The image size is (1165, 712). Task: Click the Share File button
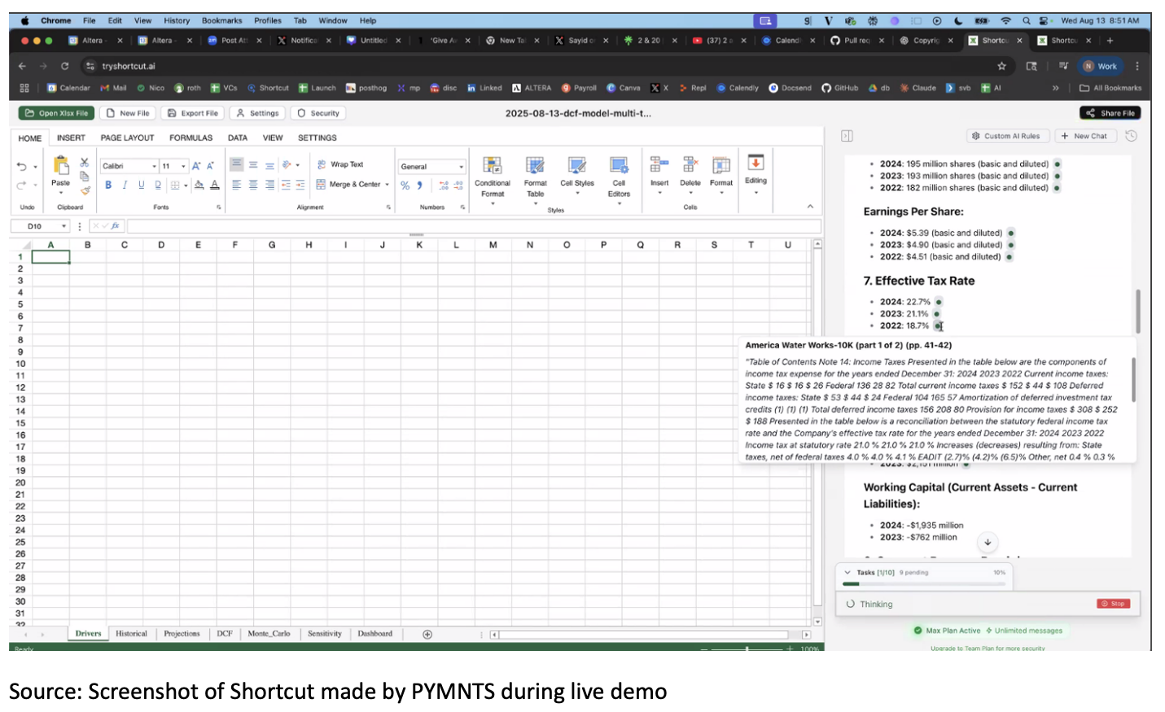pyautogui.click(x=1110, y=113)
